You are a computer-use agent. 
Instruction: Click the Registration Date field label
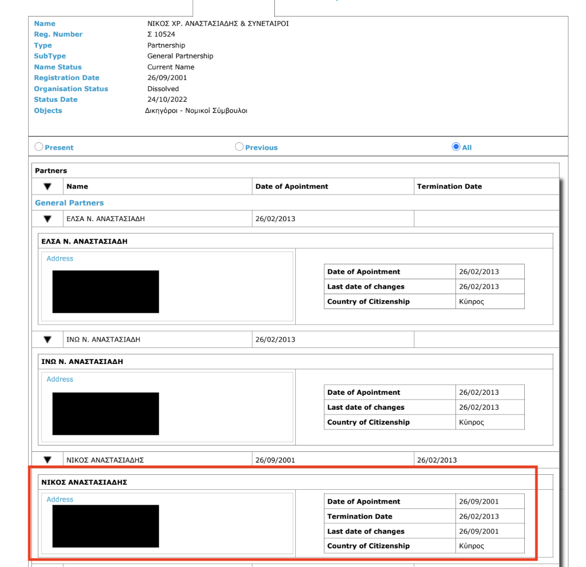[67, 78]
